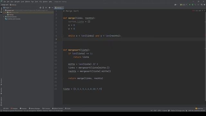This screenshot has width=206, height=116.
Task: Open the Terminal tool window
Action: click(x=23, y=109)
